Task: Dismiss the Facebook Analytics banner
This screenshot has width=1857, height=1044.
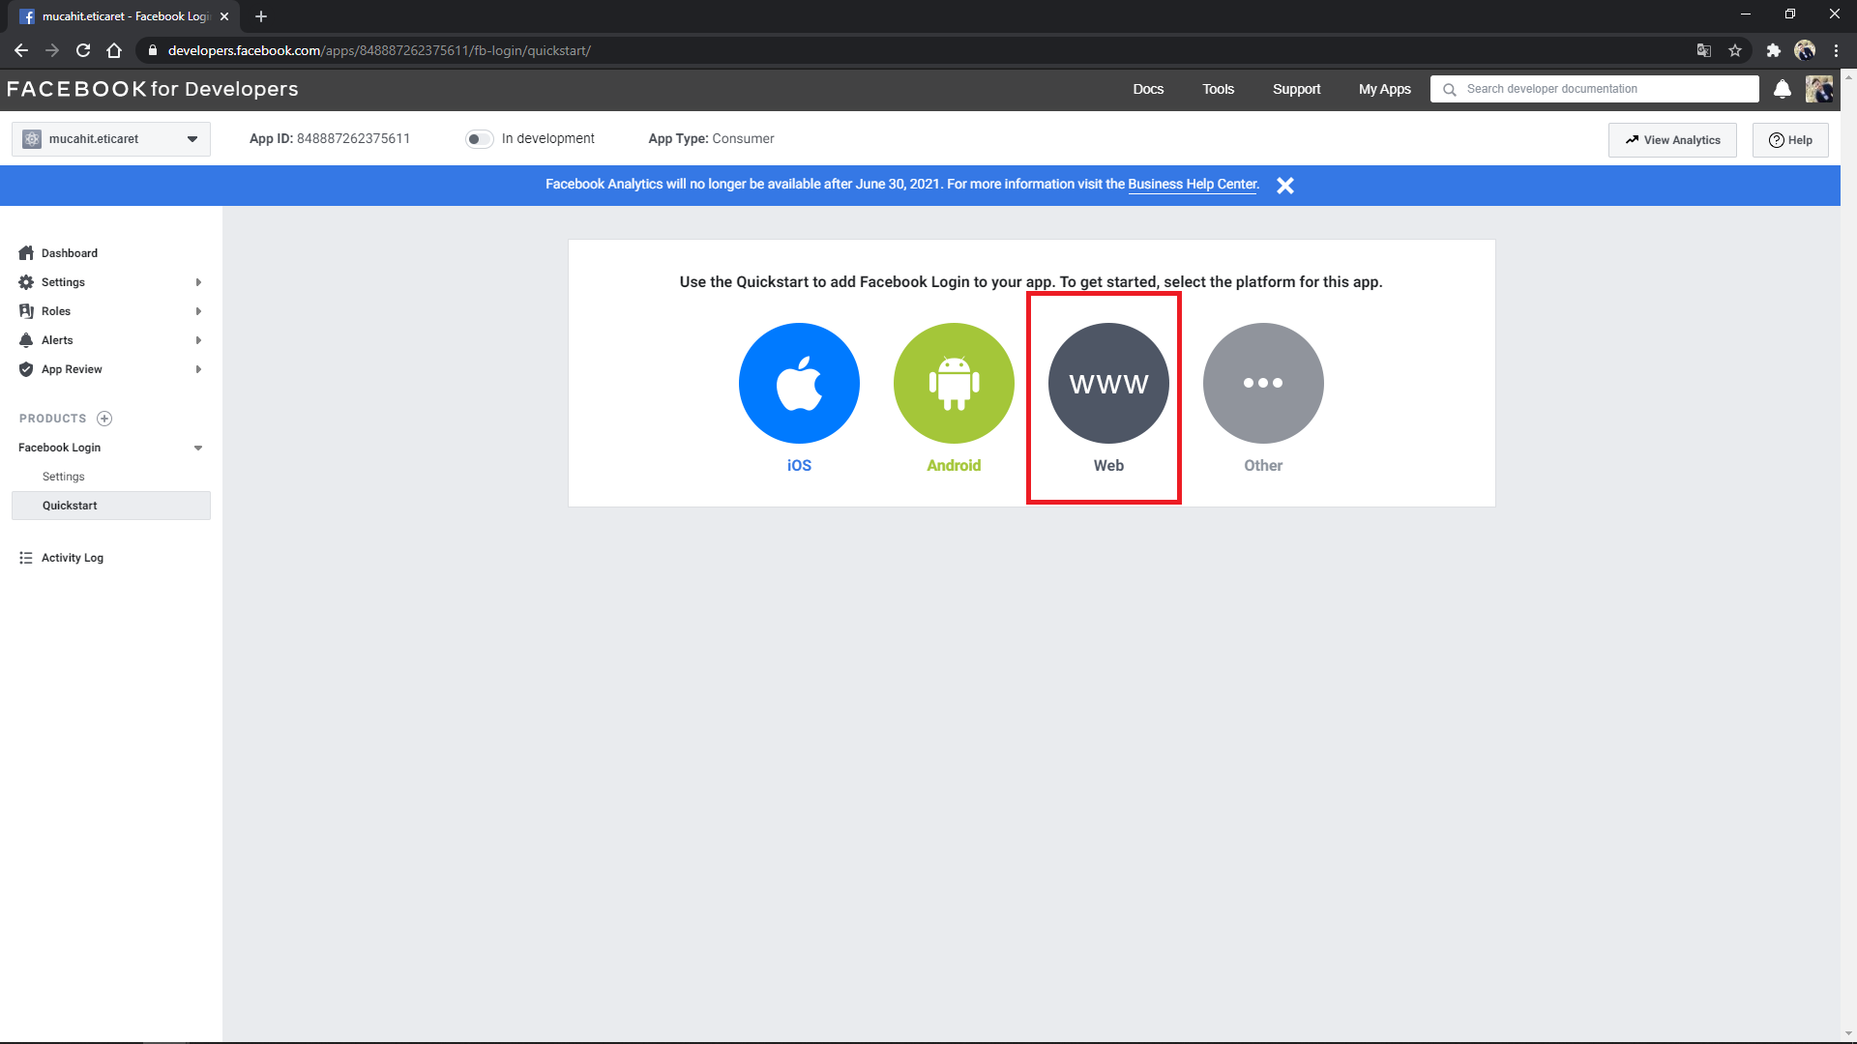Action: pyautogui.click(x=1285, y=186)
